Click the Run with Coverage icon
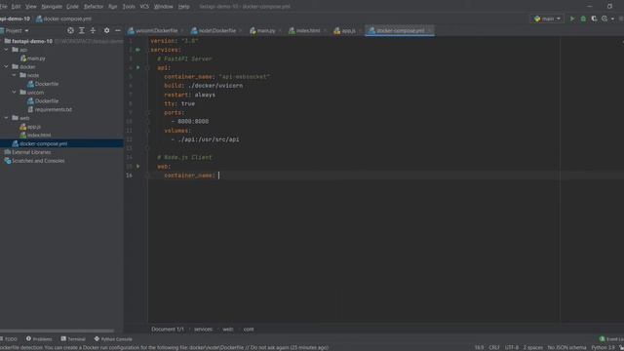The width and height of the screenshot is (624, 351). pos(594,19)
